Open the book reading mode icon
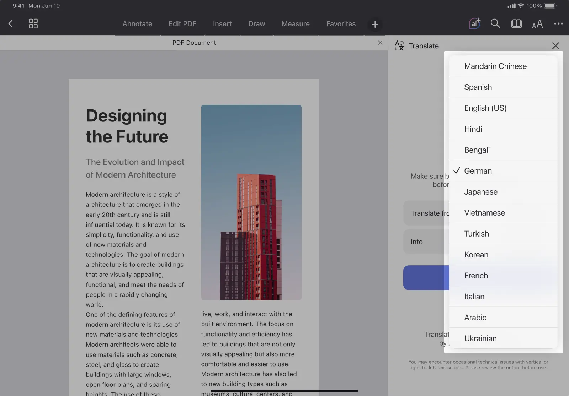Viewport: 569px width, 396px height. (516, 24)
